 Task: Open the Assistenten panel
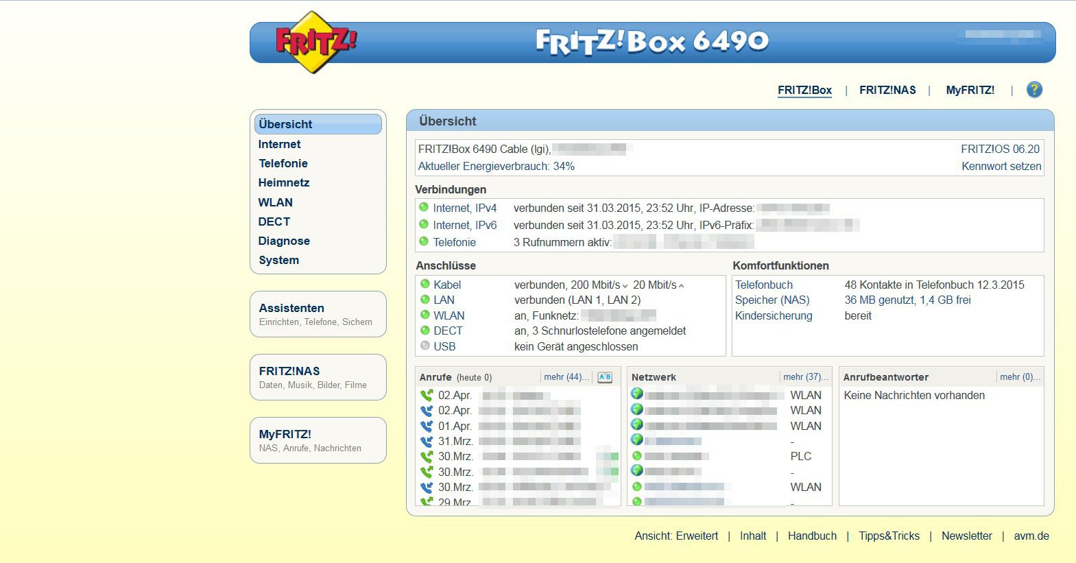[x=318, y=314]
